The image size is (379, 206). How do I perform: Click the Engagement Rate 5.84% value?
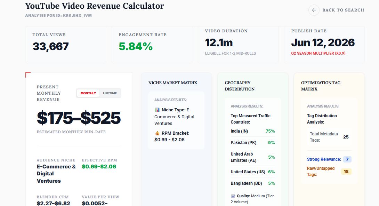(x=136, y=46)
